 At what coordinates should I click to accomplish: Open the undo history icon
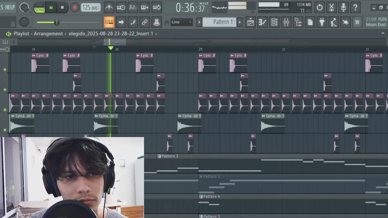[319, 7]
